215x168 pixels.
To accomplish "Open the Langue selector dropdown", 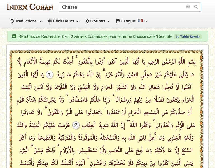I will pyautogui.click(x=132, y=21).
